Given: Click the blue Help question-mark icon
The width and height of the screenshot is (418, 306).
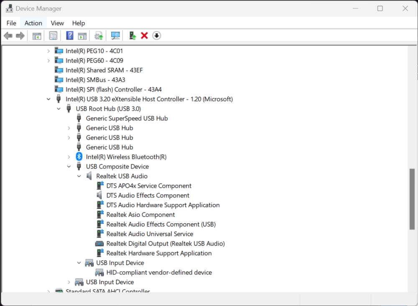Looking at the screenshot, I should click(x=69, y=36).
